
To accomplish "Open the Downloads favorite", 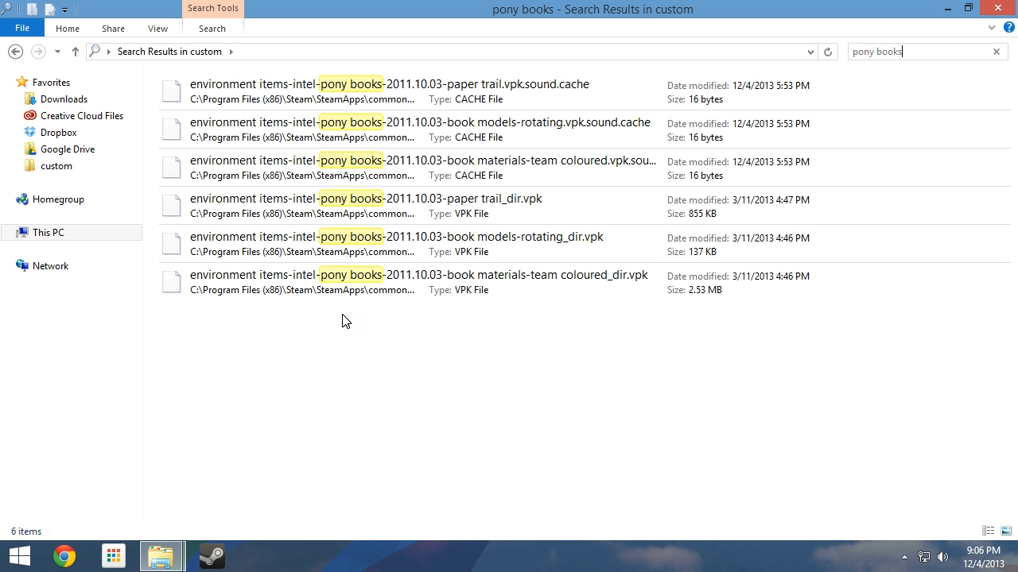I will [x=64, y=99].
